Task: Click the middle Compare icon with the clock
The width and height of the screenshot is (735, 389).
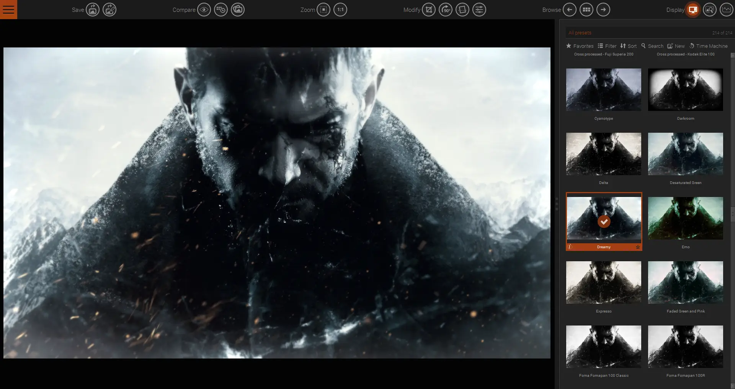Action: [221, 10]
